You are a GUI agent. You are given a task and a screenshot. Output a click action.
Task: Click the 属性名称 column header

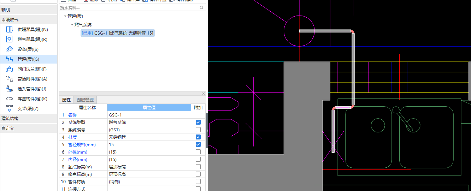click(x=87, y=107)
